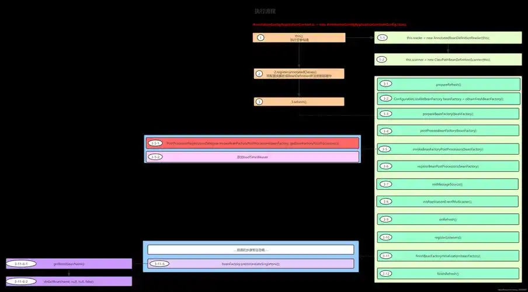The width and height of the screenshot is (528, 292).
Task: Click the pink LoadTimeWeaver box
Action: 252,157
